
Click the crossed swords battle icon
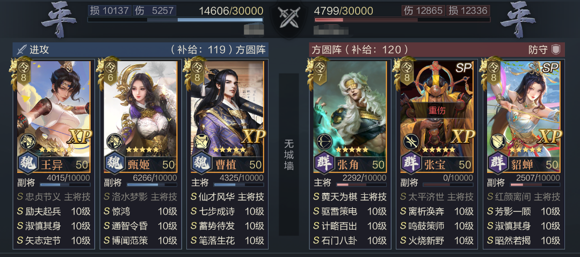[x=289, y=17]
